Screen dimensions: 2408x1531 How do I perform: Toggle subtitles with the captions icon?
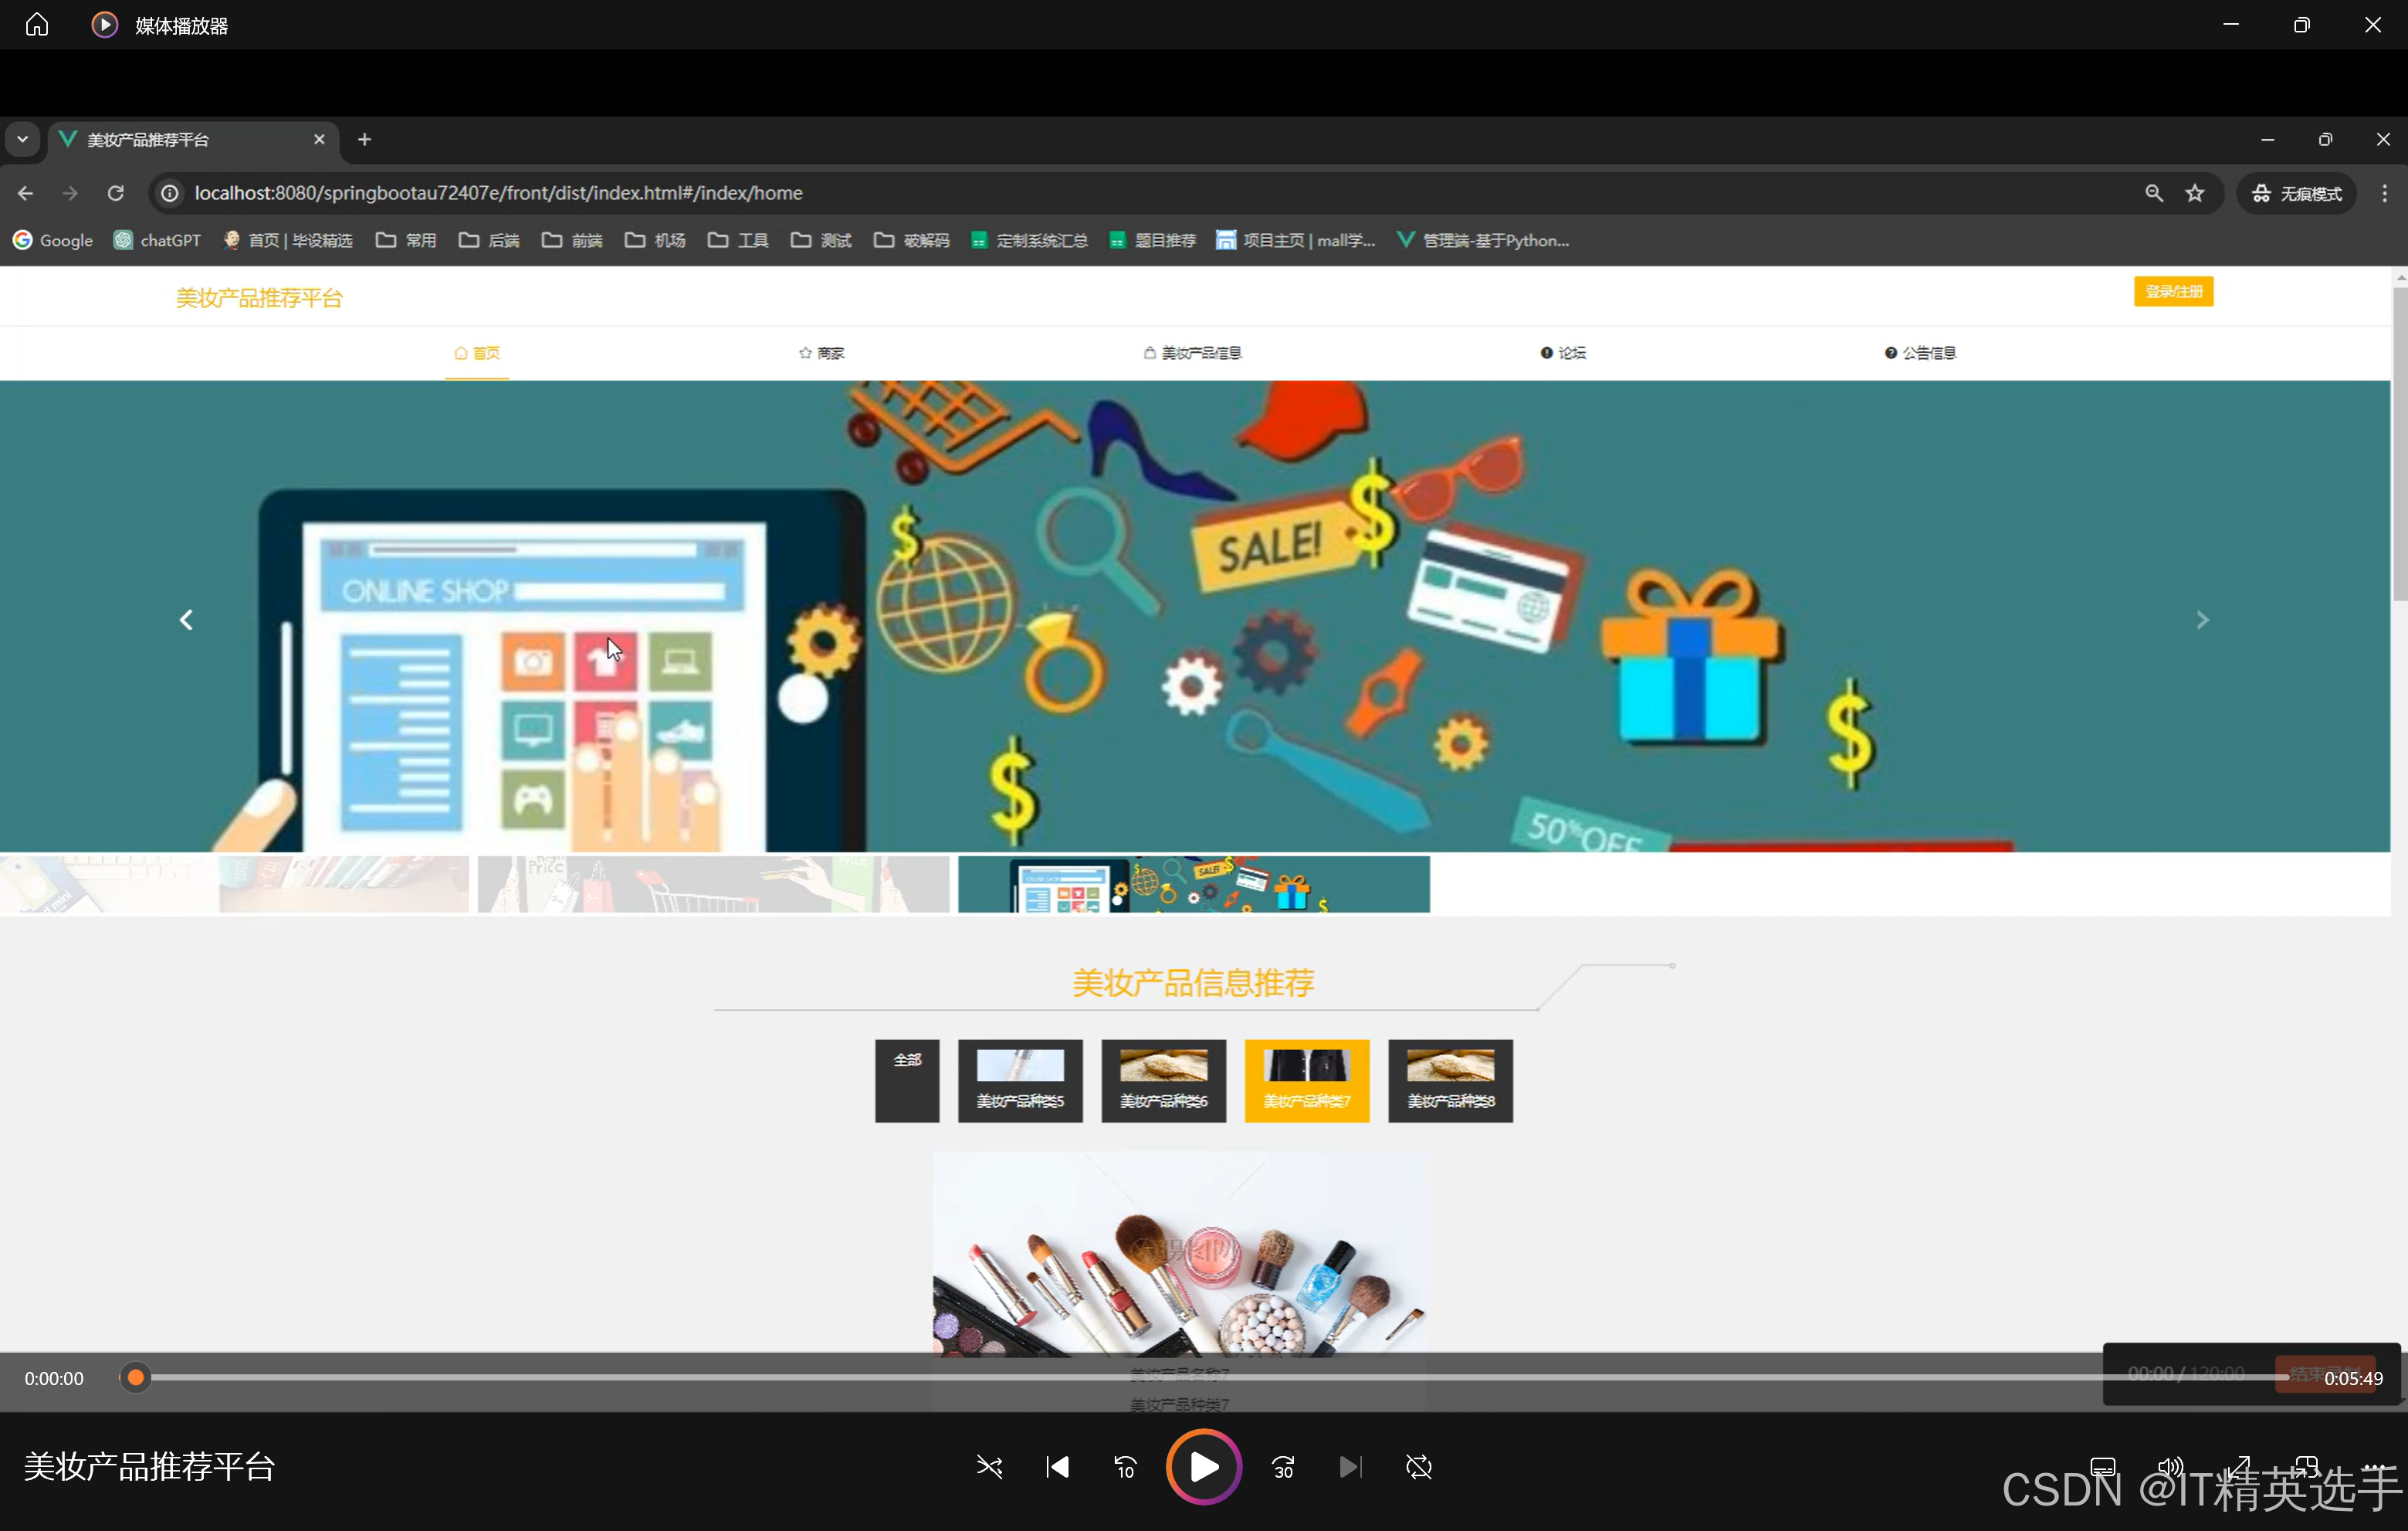point(2103,1467)
